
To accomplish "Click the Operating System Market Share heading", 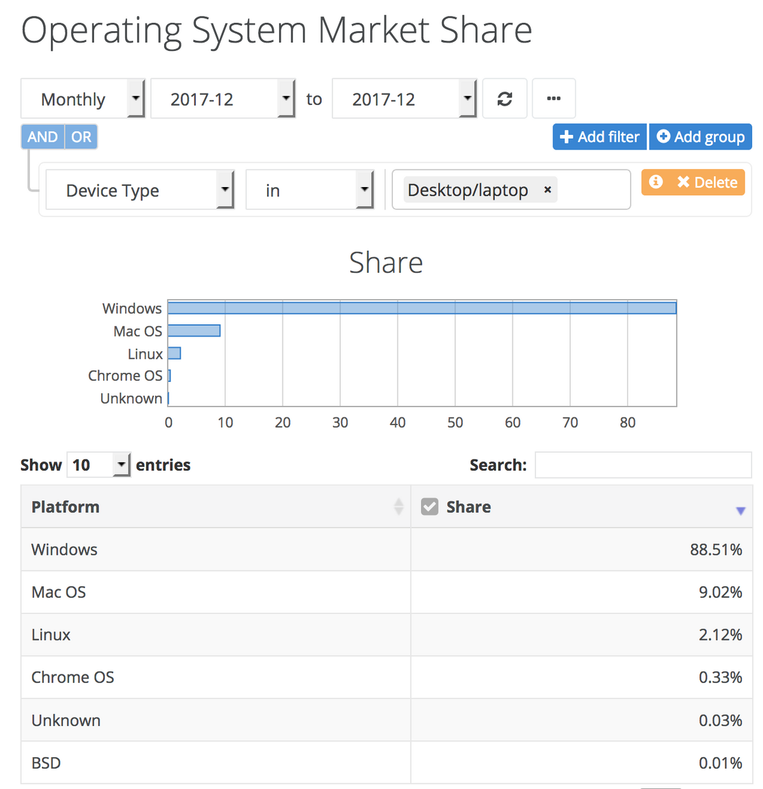I will click(277, 31).
